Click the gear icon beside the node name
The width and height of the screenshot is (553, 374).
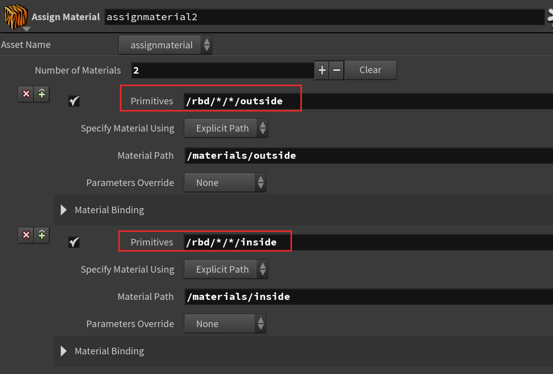[x=550, y=17]
